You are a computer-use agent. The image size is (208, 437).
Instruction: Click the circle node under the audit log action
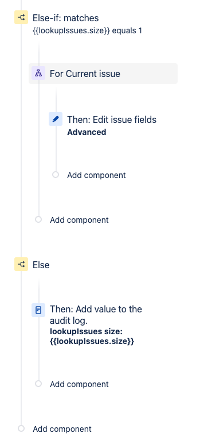coord(38,384)
